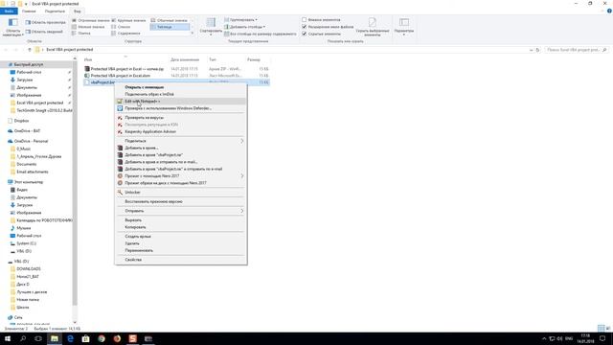Open Kaspersky Application Advisor entry

[181, 132]
